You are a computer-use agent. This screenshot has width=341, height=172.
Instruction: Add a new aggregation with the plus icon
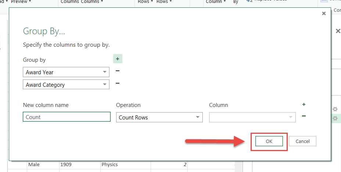pos(304,105)
